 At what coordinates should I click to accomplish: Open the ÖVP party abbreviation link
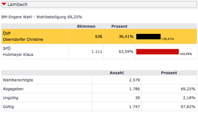pyautogui.click(x=7, y=33)
